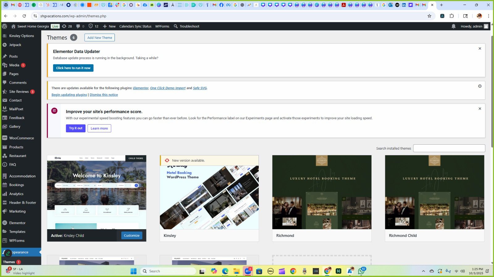Open the updates icon showing 28
This screenshot has width=494, height=277.
point(67,26)
